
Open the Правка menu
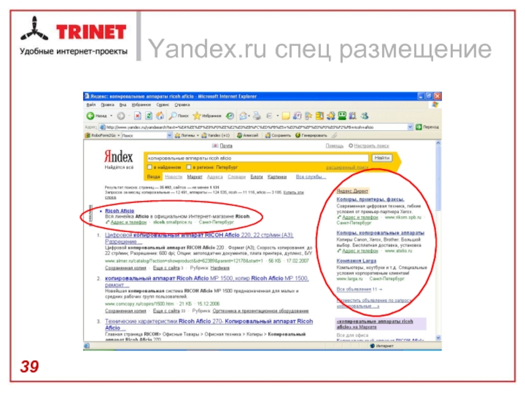[x=108, y=105]
